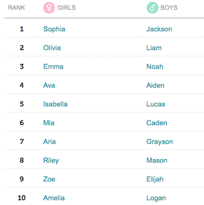Open the Sophia name link
Screen dimensions: 204x205
point(54,29)
